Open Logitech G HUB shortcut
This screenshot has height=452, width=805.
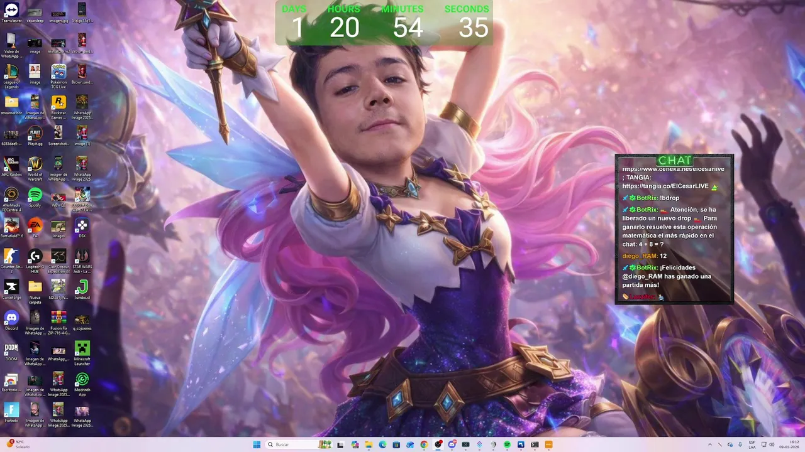pyautogui.click(x=35, y=261)
